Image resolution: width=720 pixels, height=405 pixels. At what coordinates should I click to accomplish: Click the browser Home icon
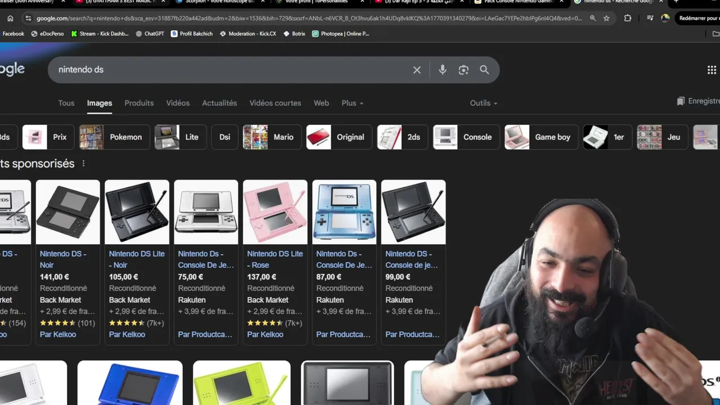pyautogui.click(x=10, y=18)
